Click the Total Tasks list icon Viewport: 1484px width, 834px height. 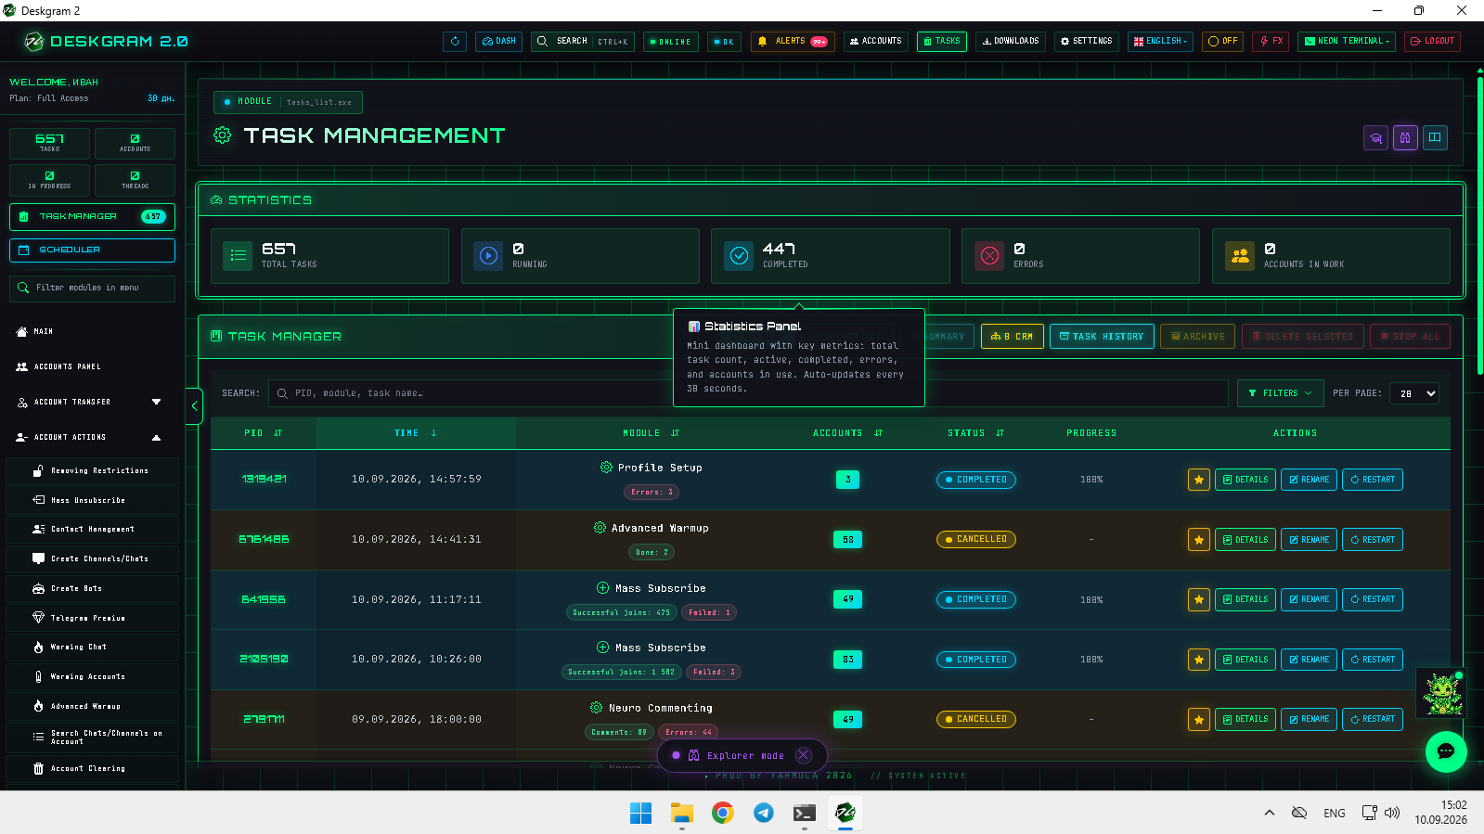(239, 256)
